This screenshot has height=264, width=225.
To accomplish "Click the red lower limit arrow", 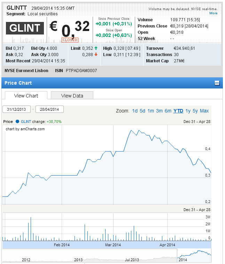I will pos(96,54).
